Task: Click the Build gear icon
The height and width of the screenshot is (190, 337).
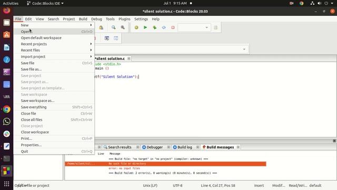Action: point(136,27)
